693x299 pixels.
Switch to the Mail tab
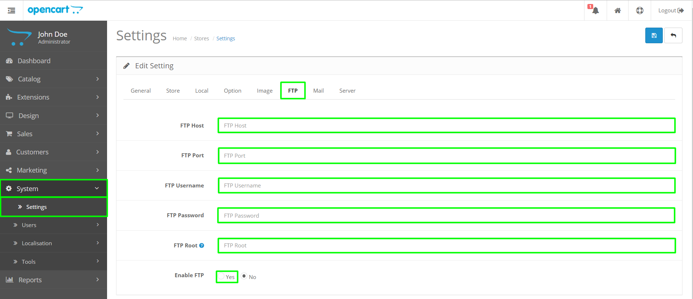pyautogui.click(x=318, y=91)
